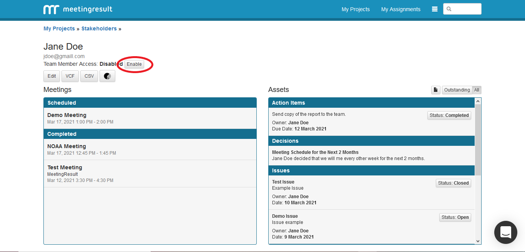Click the Assets panel scrollbar down arrow
The height and width of the screenshot is (252, 525).
(x=478, y=241)
